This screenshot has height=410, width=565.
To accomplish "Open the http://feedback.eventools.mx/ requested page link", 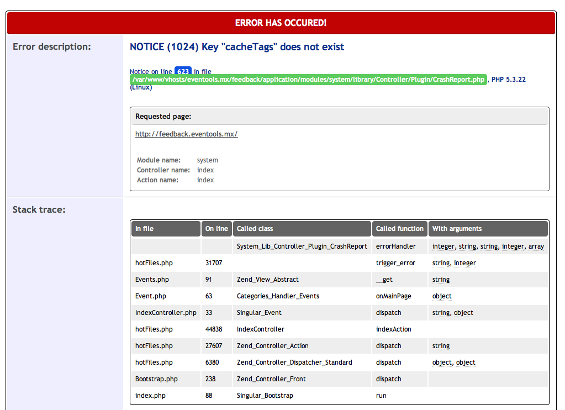I will pos(186,134).
